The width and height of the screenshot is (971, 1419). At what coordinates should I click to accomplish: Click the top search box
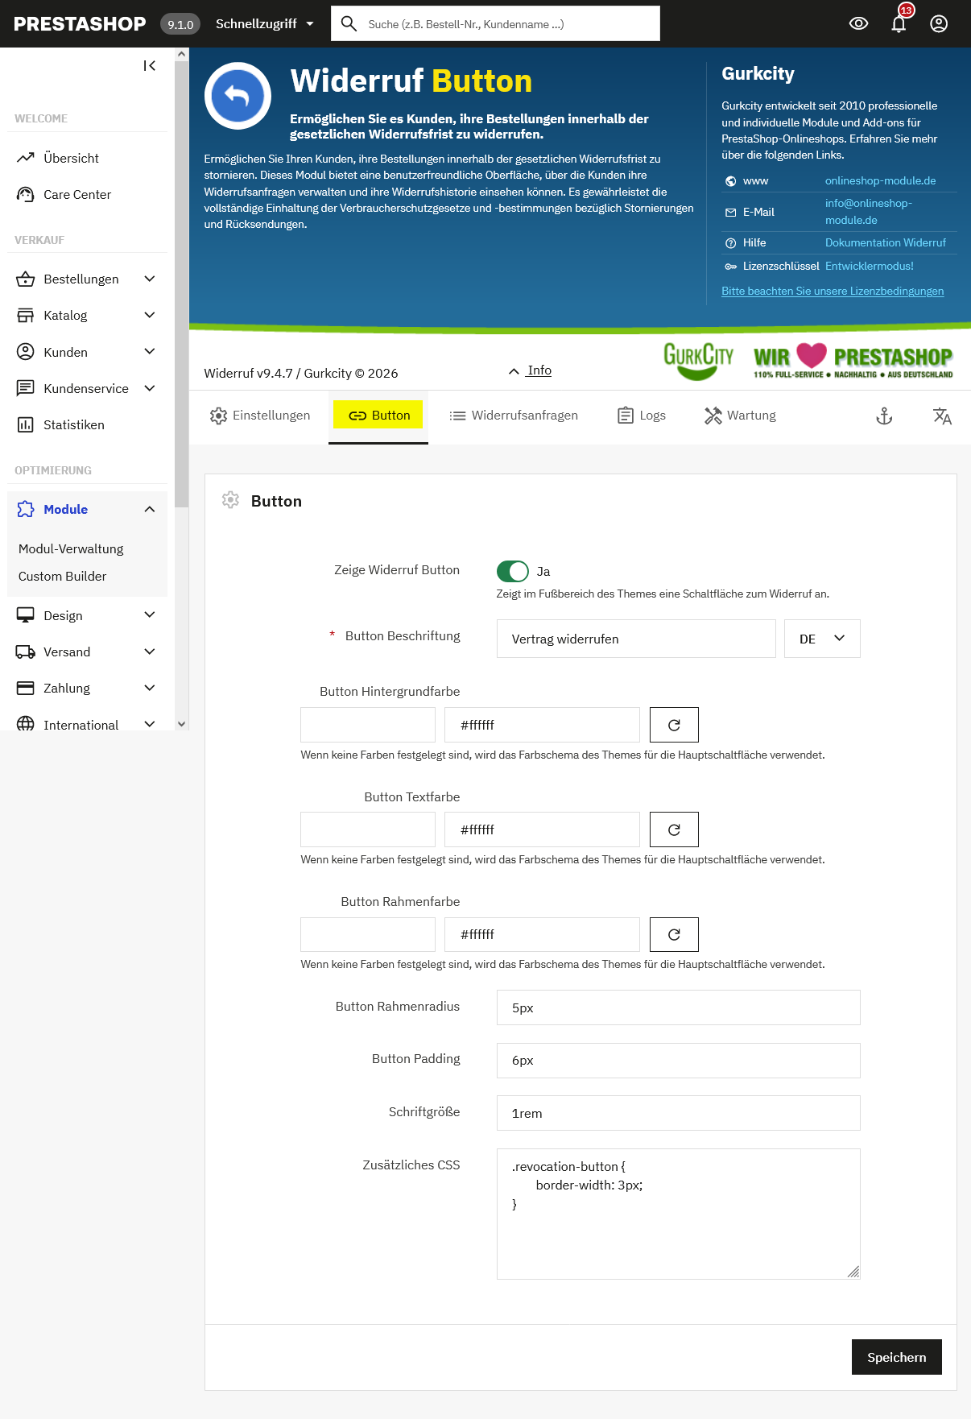(495, 23)
